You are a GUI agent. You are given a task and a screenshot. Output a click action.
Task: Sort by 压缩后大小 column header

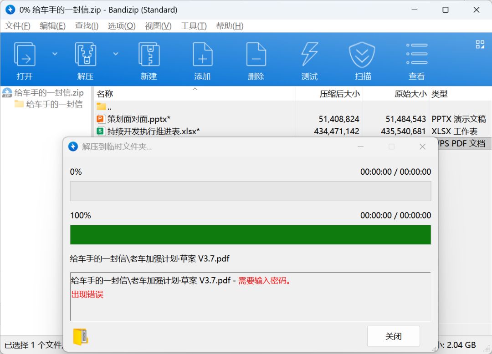pos(328,94)
